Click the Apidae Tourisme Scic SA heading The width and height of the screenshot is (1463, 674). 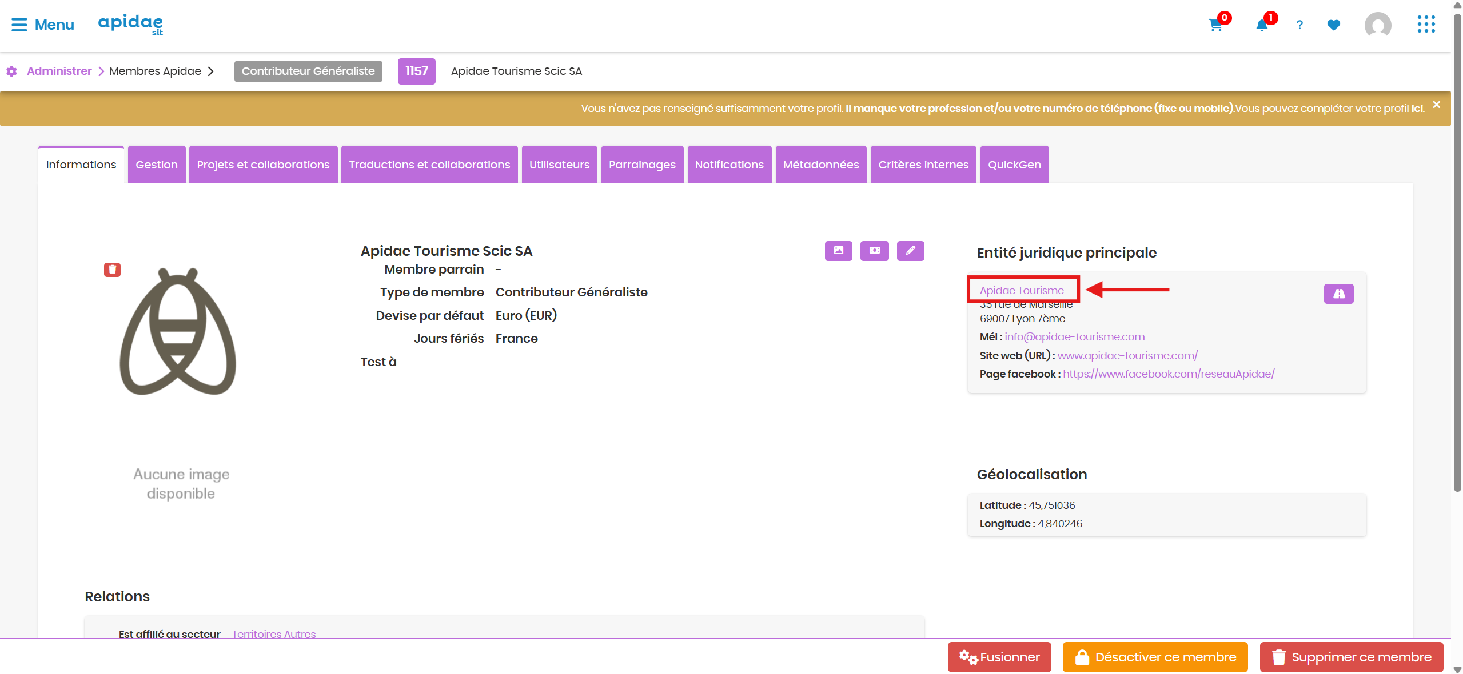click(446, 251)
